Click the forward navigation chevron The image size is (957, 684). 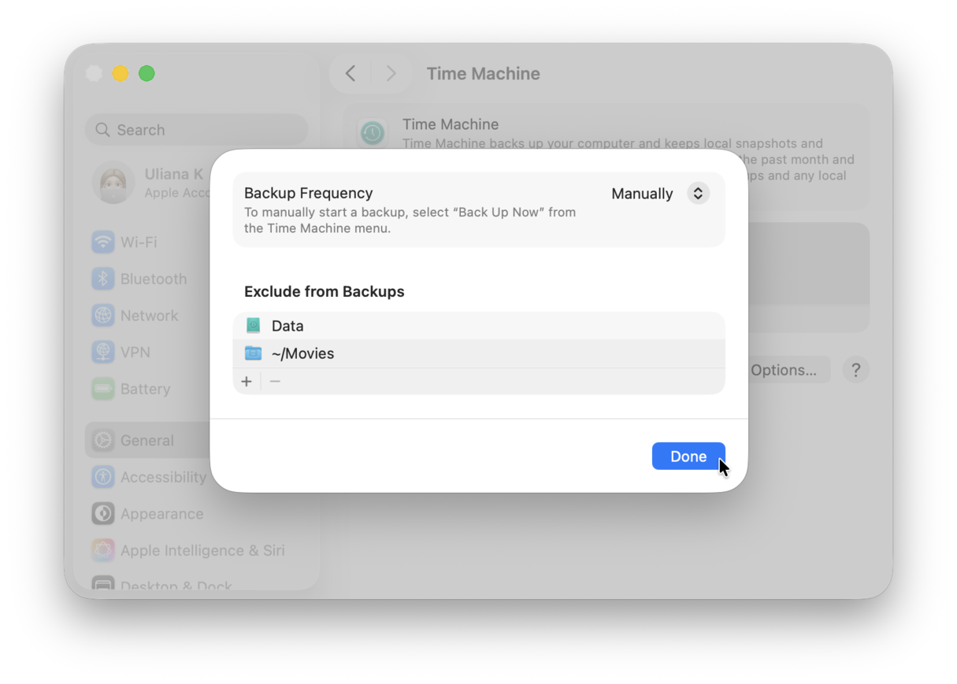[391, 72]
